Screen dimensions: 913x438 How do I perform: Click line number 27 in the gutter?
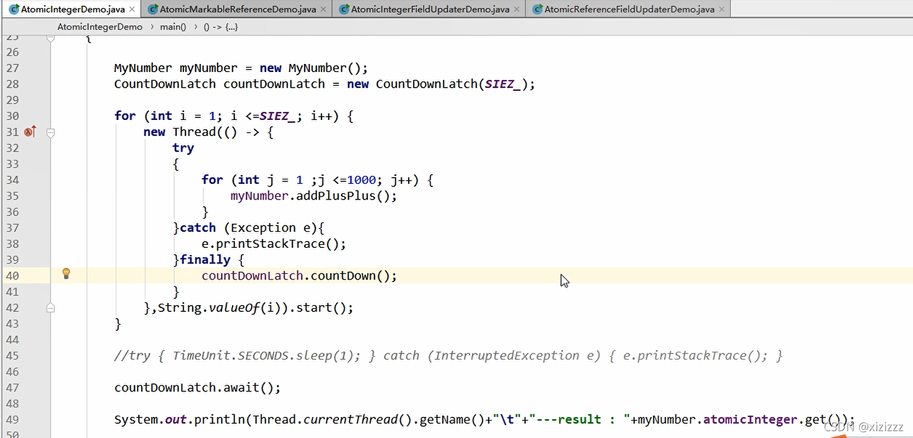pos(12,68)
